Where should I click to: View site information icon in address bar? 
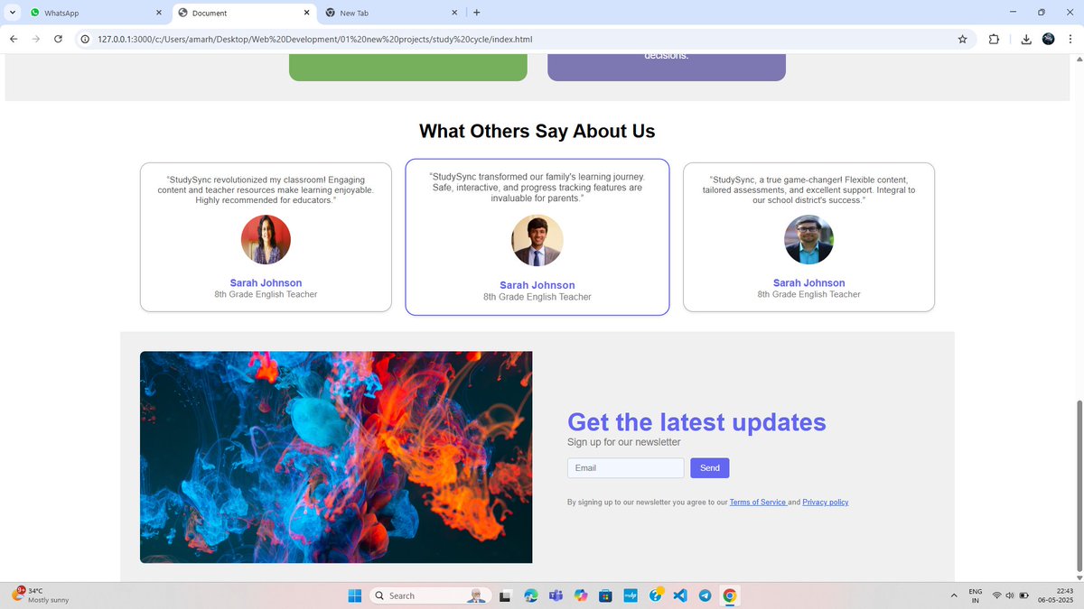click(84, 40)
